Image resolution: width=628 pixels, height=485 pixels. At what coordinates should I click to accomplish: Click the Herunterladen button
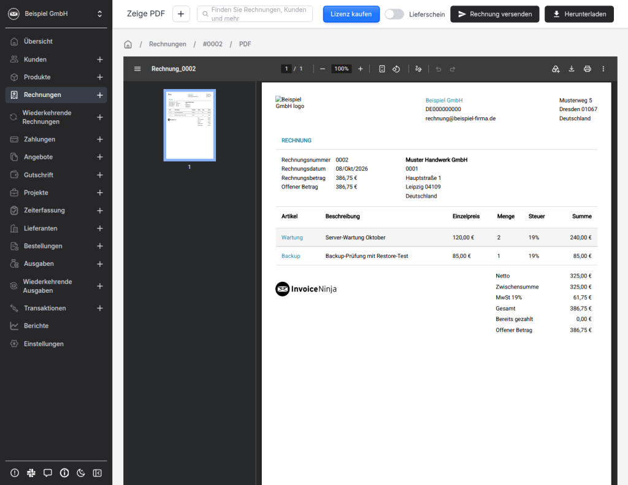click(x=579, y=14)
